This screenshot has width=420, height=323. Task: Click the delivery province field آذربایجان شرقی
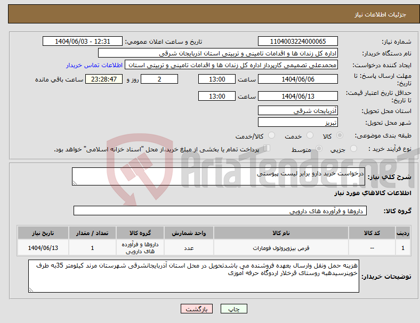297,110
